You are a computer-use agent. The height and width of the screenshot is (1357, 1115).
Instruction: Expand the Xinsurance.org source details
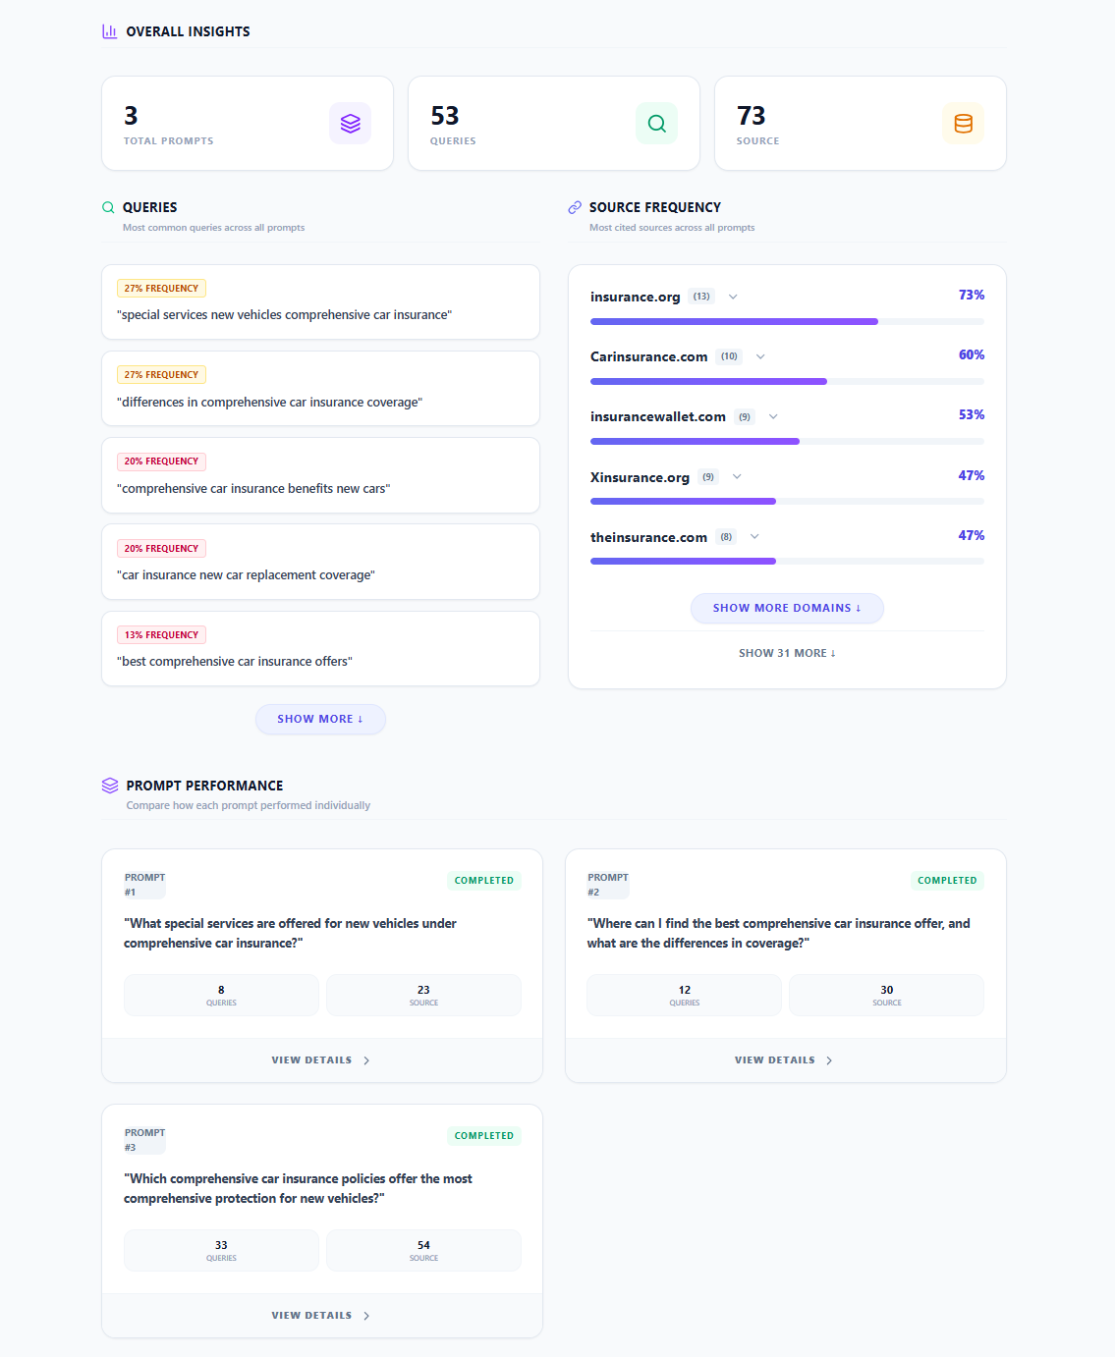(x=737, y=476)
